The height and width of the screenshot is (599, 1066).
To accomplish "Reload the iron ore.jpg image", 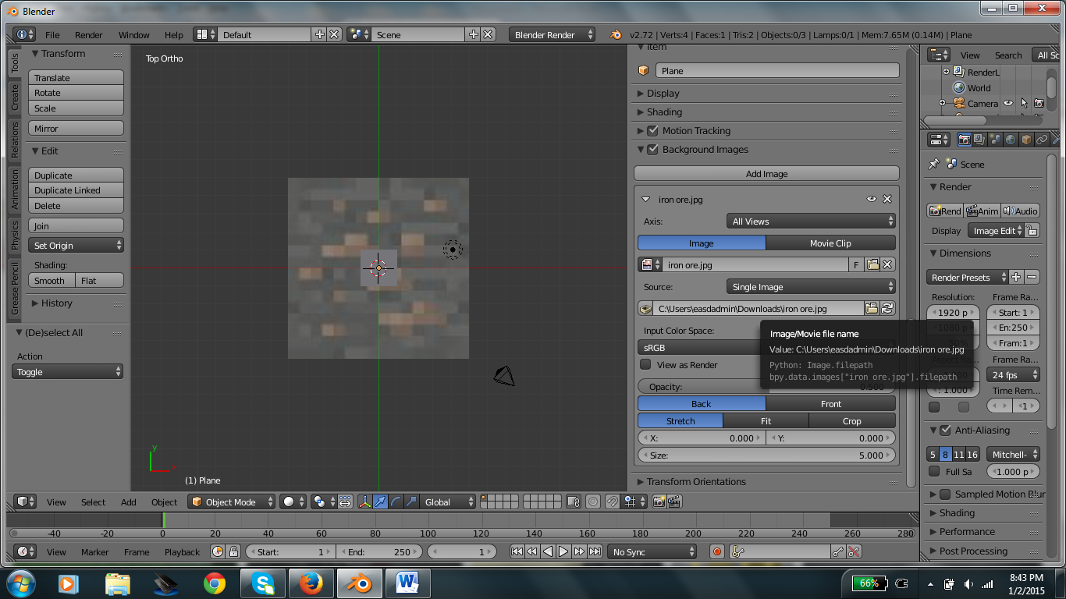I will [x=887, y=309].
